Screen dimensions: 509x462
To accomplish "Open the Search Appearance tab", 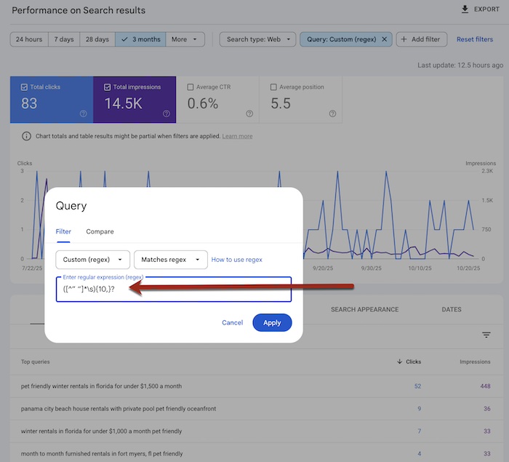I will [x=364, y=309].
